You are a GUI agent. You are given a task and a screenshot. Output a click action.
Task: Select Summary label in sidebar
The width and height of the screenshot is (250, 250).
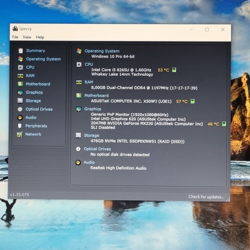(36, 51)
